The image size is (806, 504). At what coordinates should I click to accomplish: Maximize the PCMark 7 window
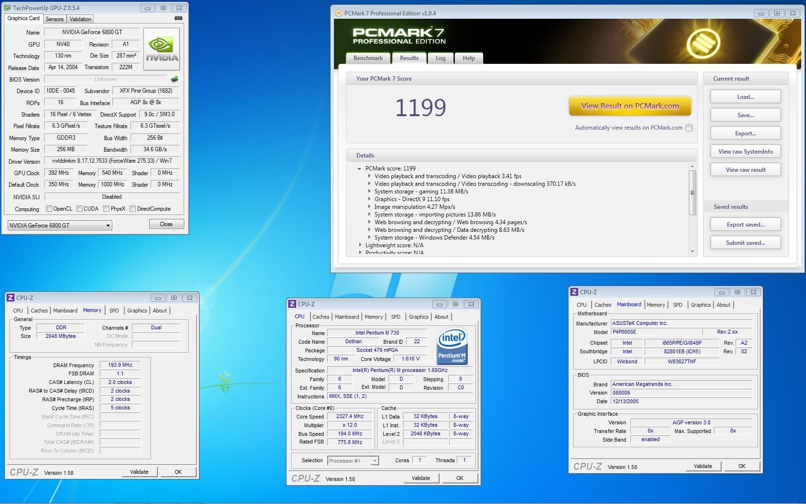coord(777,13)
